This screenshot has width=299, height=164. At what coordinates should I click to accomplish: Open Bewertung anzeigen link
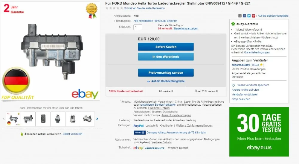[x=186, y=28]
